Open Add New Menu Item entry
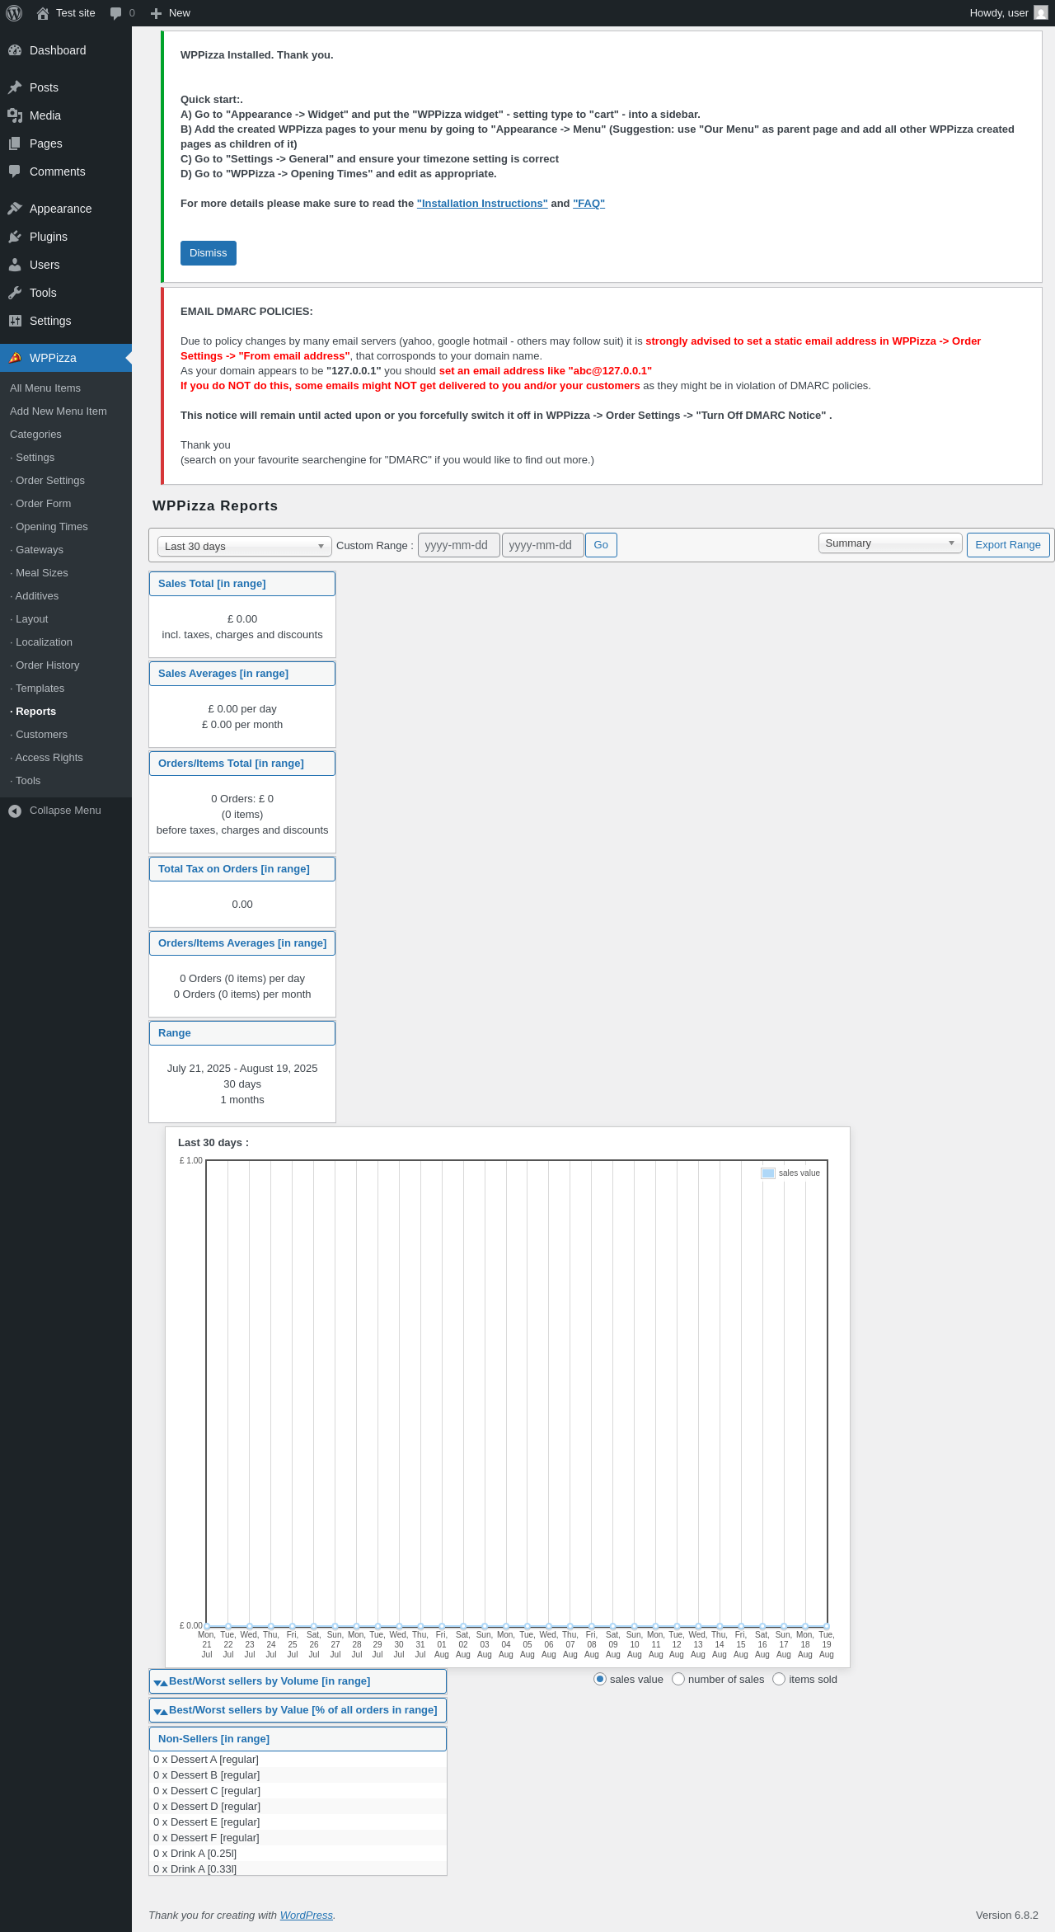 [59, 411]
